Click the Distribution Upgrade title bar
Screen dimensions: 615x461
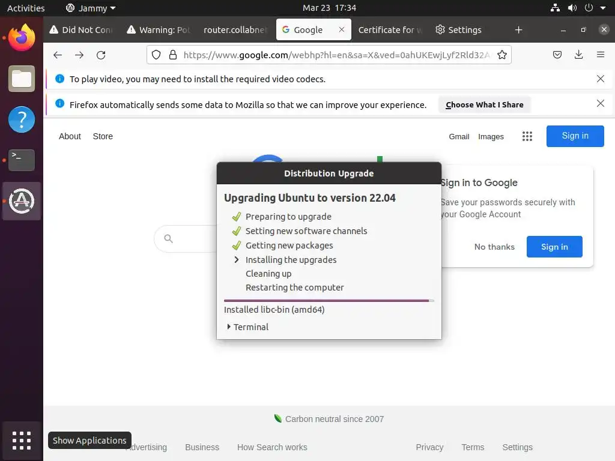[x=329, y=173]
